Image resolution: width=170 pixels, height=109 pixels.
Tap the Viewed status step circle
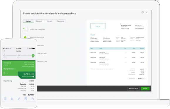pos(19,55)
